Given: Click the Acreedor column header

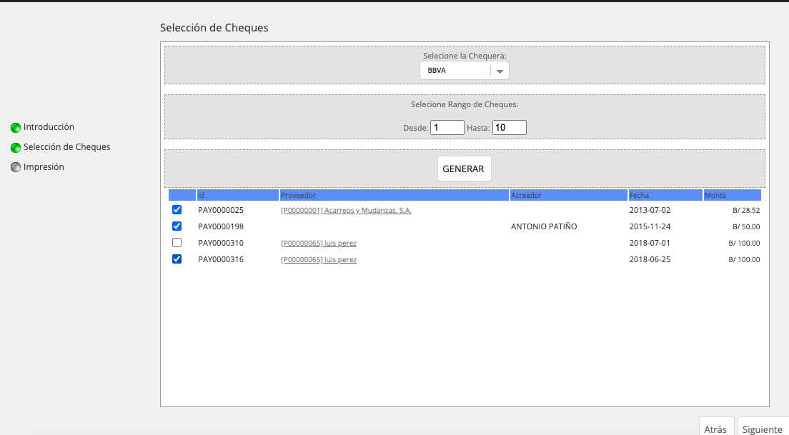Looking at the screenshot, I should tap(569, 195).
